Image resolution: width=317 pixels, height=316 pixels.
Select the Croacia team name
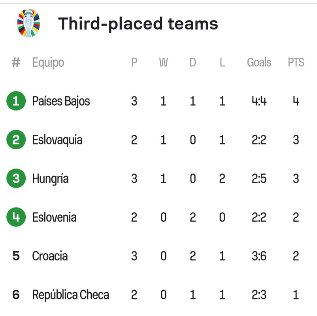[50, 256]
